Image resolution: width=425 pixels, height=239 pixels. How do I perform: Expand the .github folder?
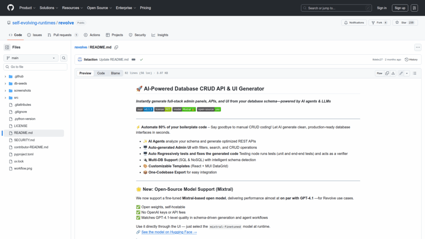(x=5, y=76)
